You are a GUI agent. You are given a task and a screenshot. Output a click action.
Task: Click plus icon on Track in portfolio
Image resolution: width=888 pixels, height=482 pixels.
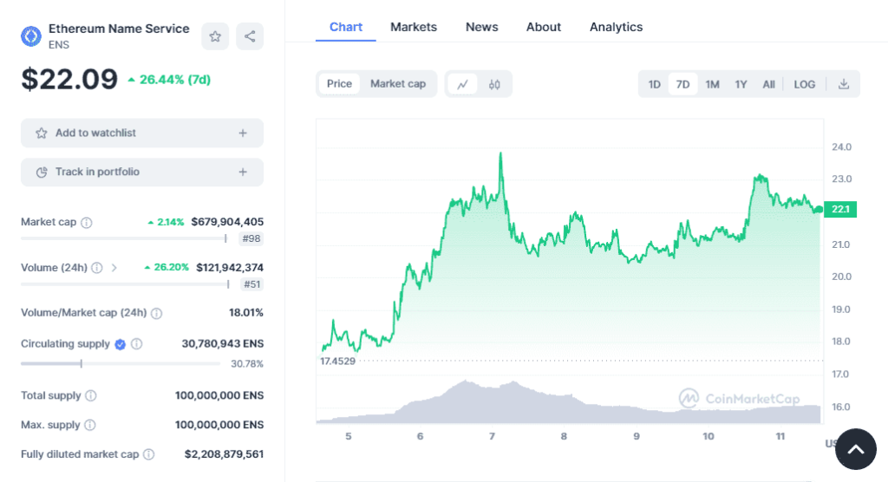[243, 173]
